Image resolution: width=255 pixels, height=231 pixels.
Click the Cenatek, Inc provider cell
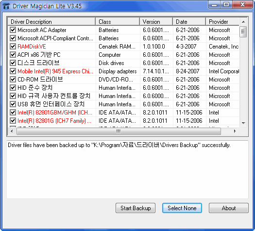coord(224,47)
